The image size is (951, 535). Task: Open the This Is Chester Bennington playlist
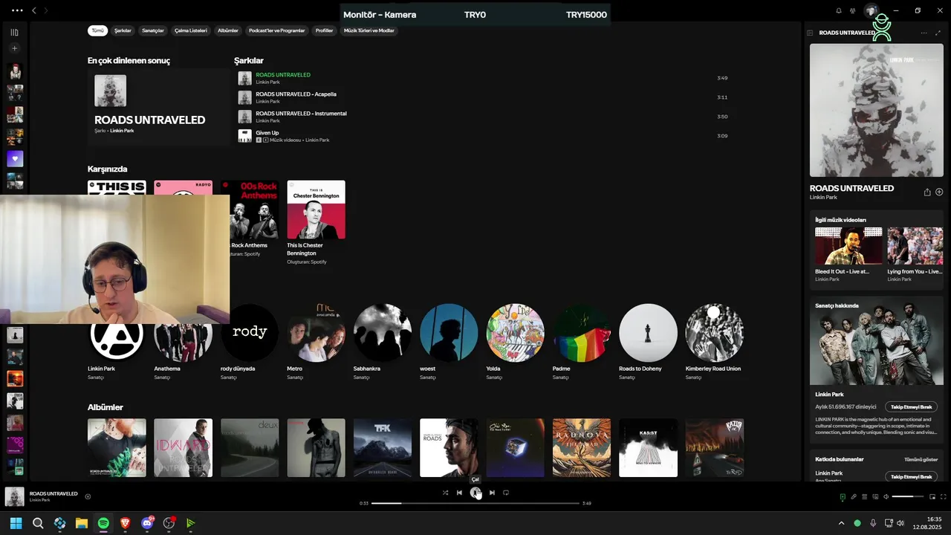[316, 223]
